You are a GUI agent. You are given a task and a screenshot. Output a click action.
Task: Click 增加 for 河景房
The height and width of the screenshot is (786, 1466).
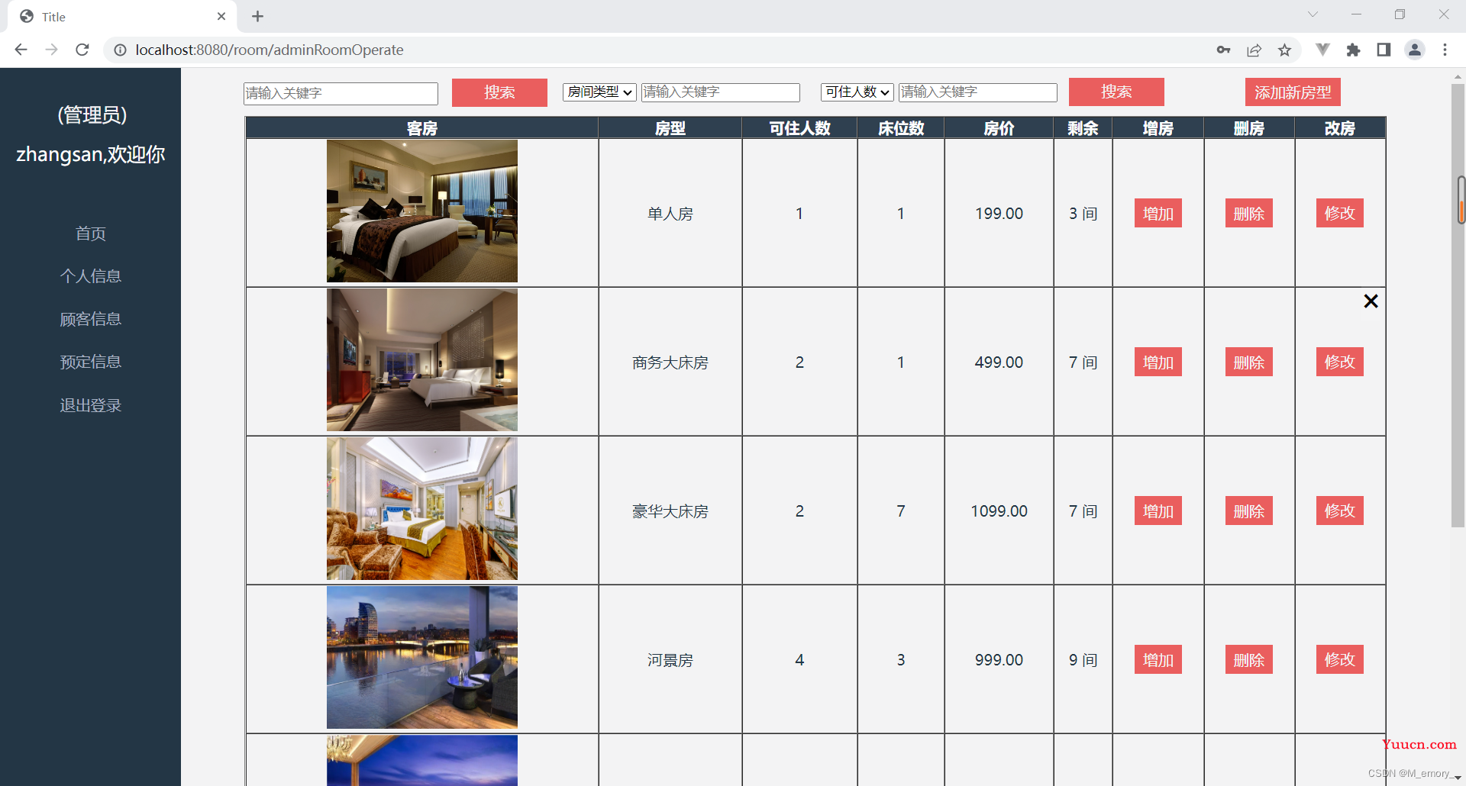click(x=1158, y=660)
